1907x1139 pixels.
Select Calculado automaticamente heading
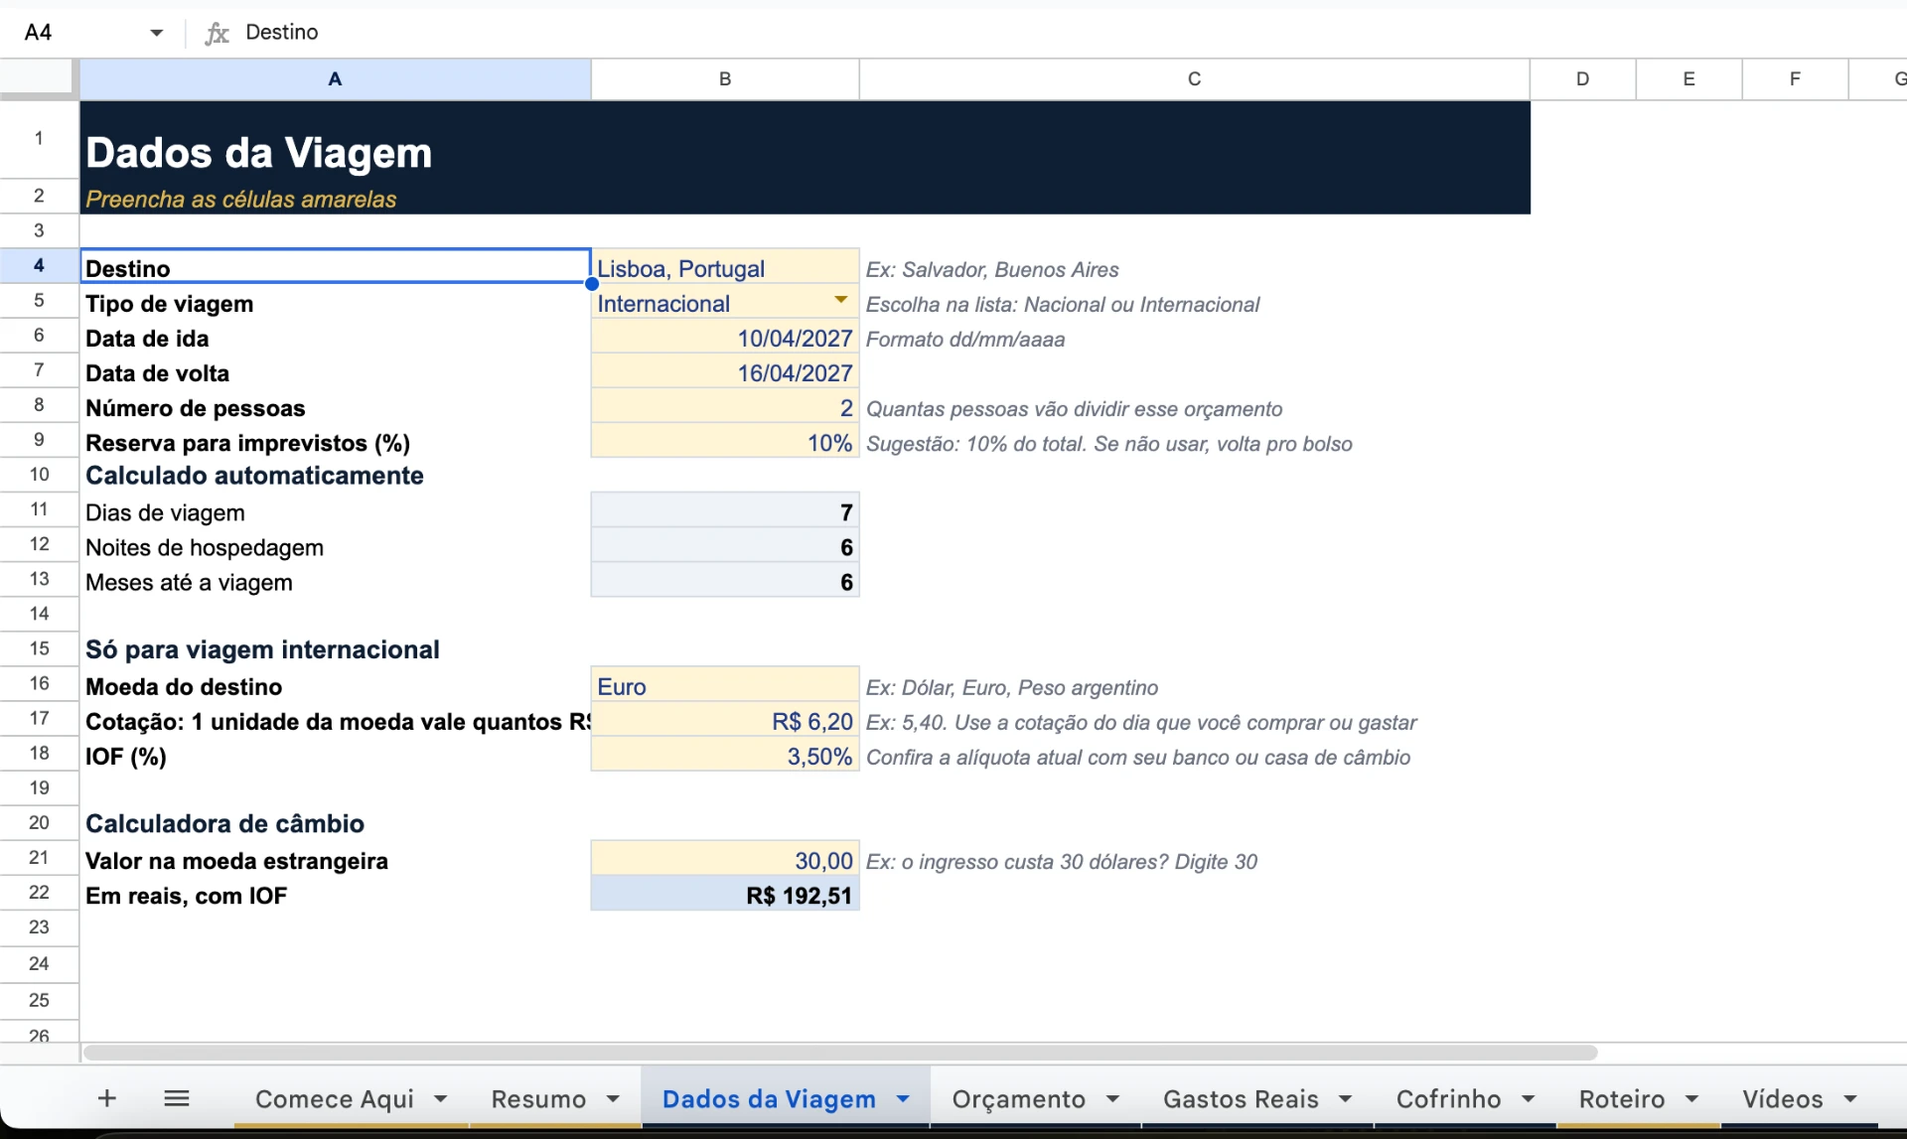(335, 475)
